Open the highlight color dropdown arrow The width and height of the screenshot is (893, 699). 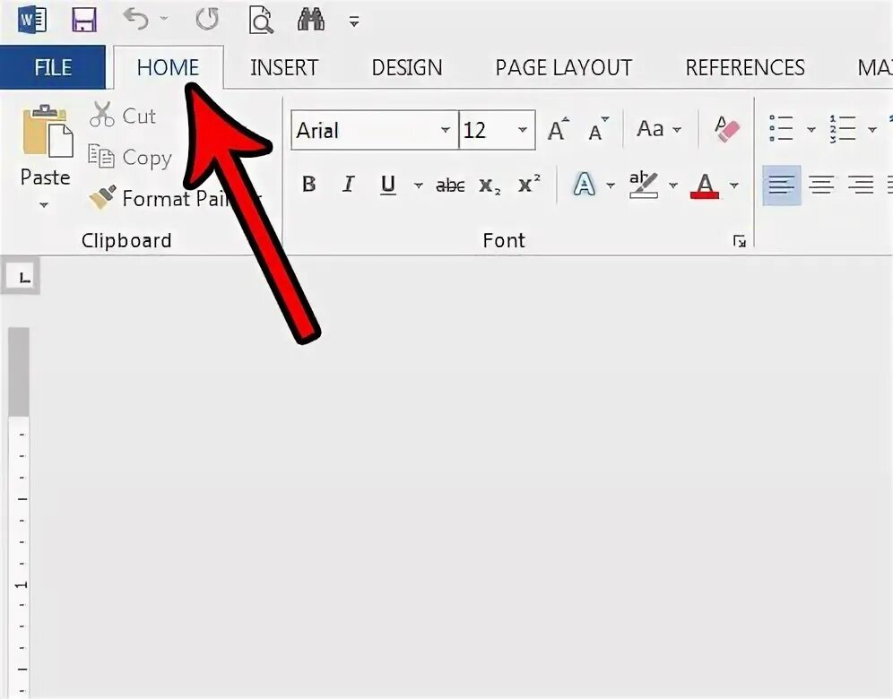(x=673, y=185)
